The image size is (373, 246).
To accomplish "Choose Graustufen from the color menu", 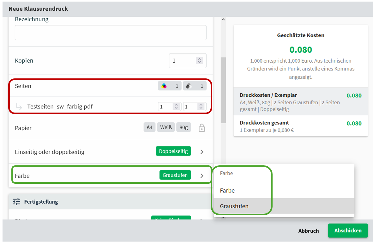I will tap(234, 206).
